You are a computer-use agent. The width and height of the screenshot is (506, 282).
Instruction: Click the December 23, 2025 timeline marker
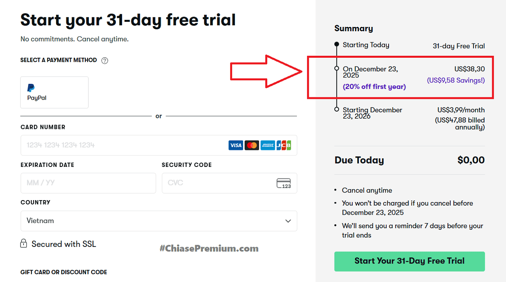pos(336,68)
